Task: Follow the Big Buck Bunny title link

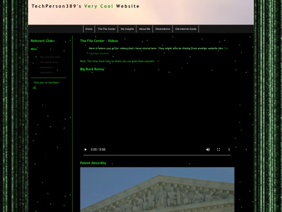Action: pyautogui.click(x=92, y=69)
